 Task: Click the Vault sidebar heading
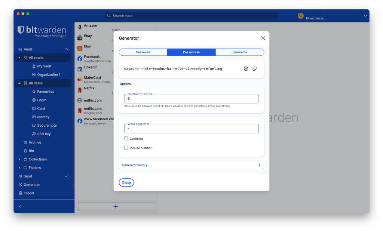click(28, 49)
